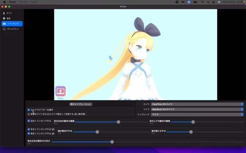The image size is (246, 153).
Task: Click the Siri icon in menu bar
Action: (x=219, y=2)
